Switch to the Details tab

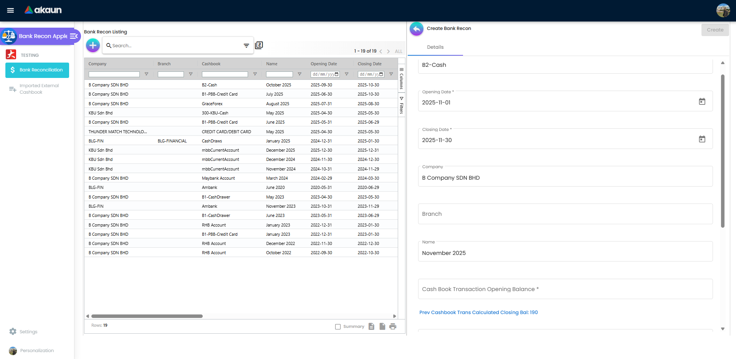pyautogui.click(x=435, y=47)
